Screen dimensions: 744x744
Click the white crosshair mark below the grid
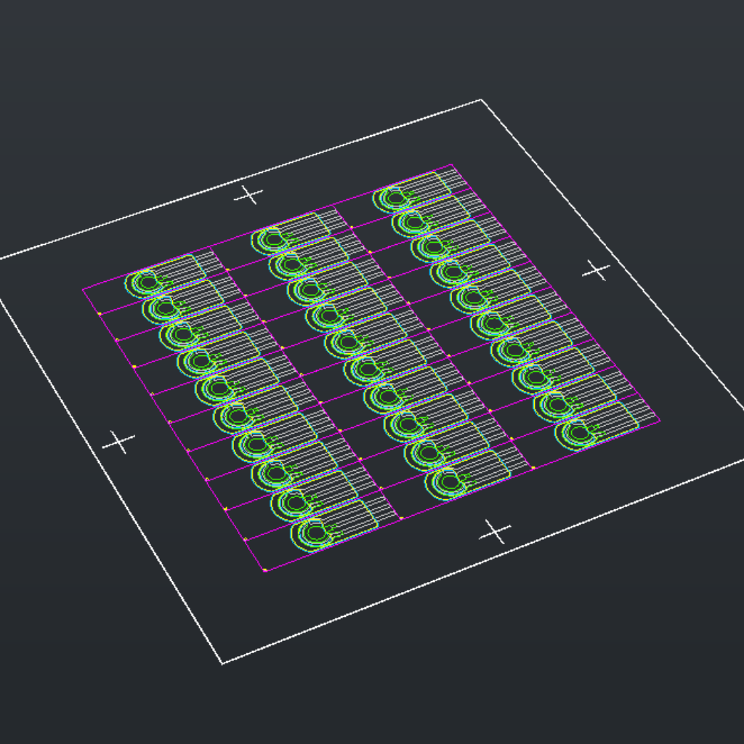point(496,532)
